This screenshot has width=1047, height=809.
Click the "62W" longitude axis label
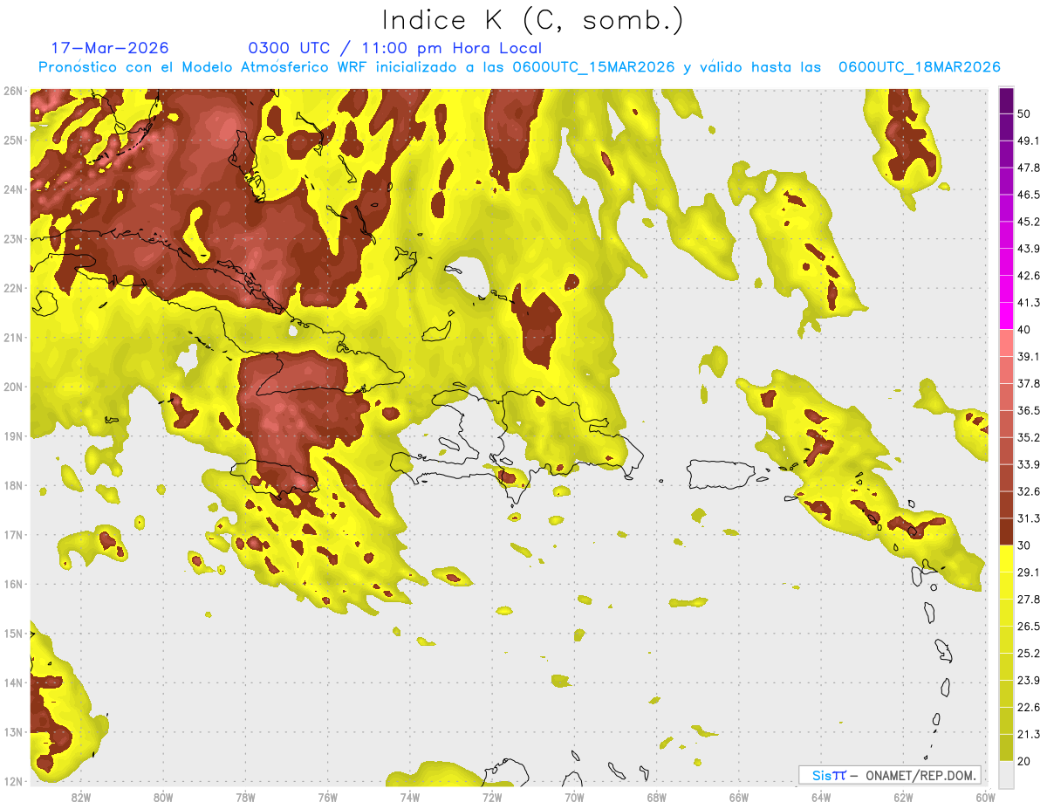pos(903,797)
